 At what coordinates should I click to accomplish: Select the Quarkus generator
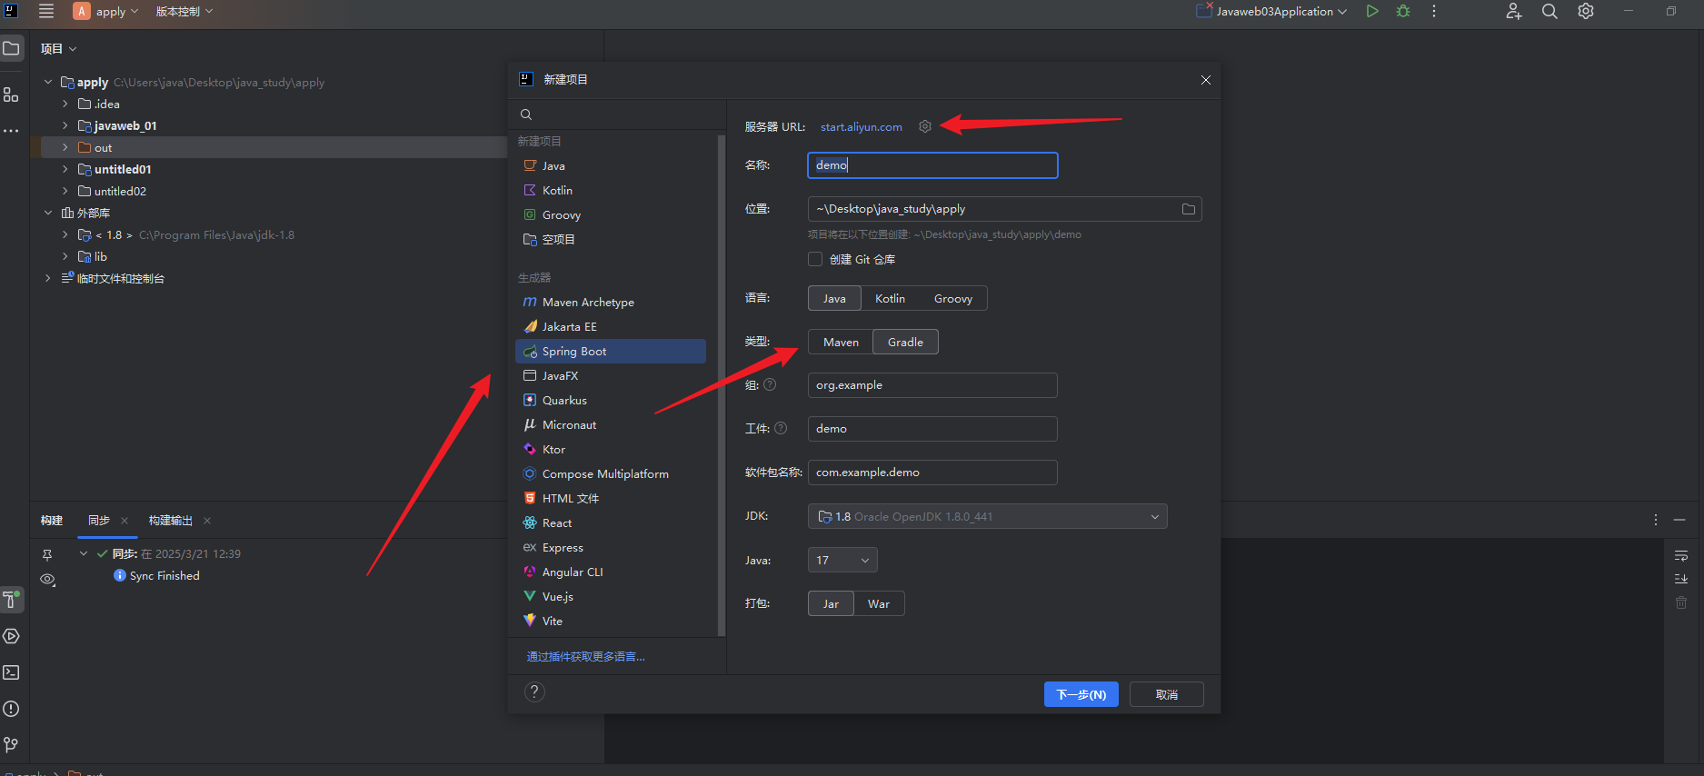(x=611, y=400)
